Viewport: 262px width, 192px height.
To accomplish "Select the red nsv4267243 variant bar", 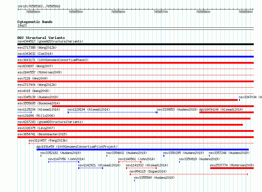I will point(130,125).
